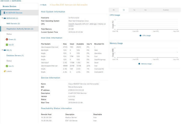The image size is (184, 124).
Task: Click the EID value RA-iot-fnd-oracle
Action: click(x=75, y=87)
